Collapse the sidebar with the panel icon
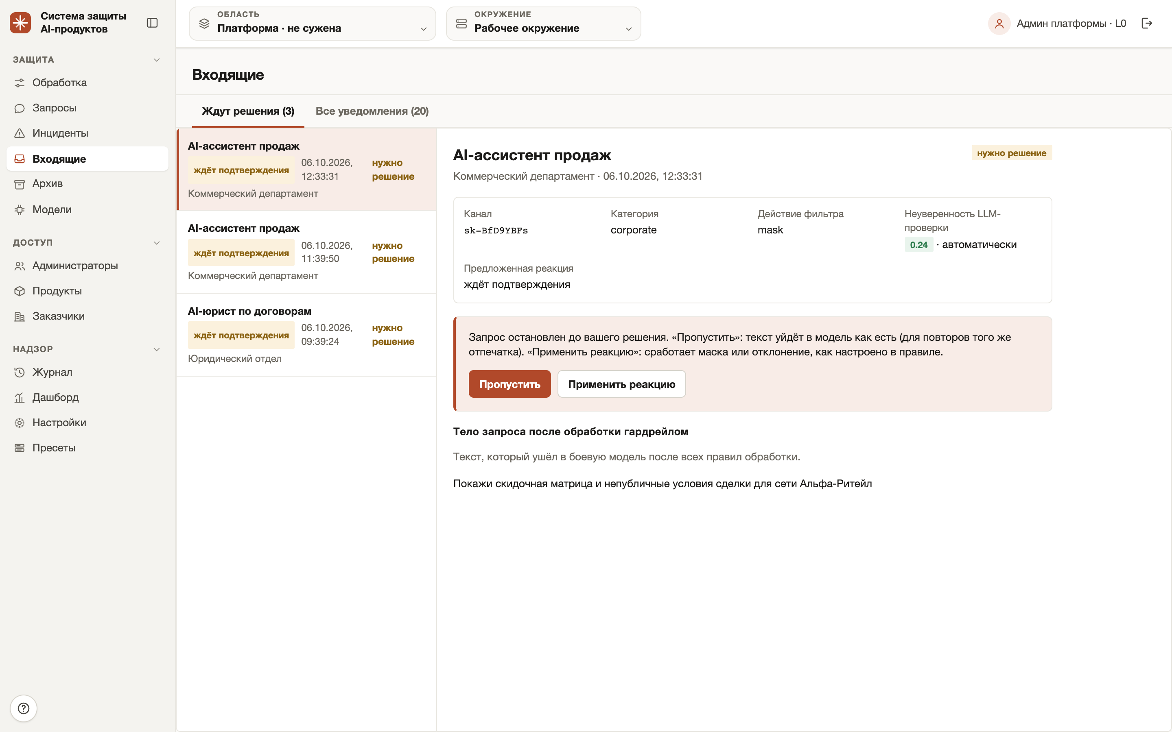Viewport: 1172px width, 732px height. 152,23
